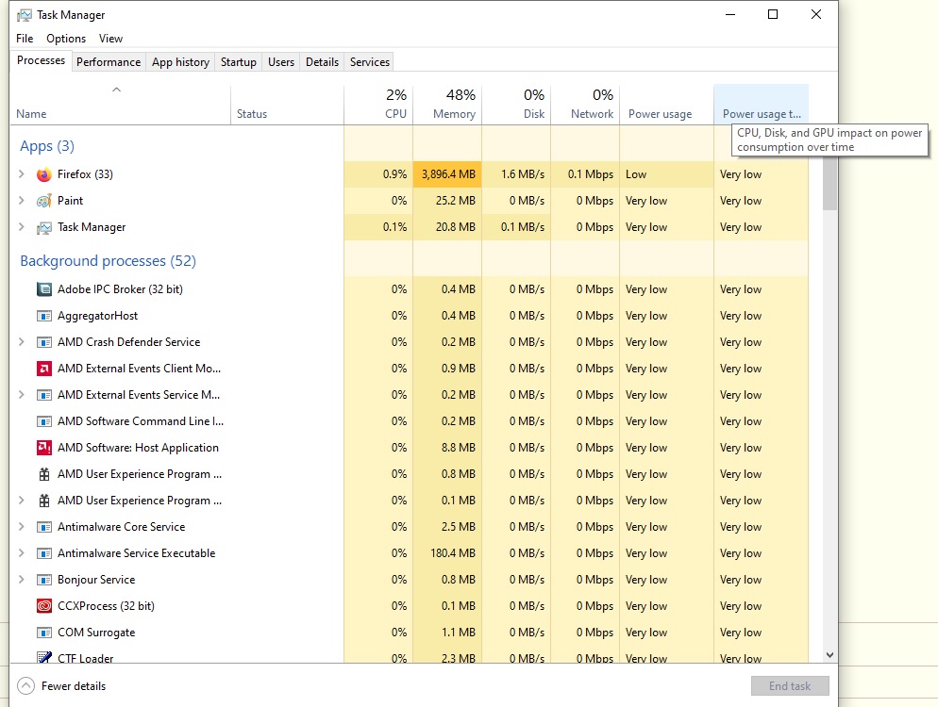Click the Bonjour Service icon
This screenshot has width=938, height=707.
pos(43,580)
